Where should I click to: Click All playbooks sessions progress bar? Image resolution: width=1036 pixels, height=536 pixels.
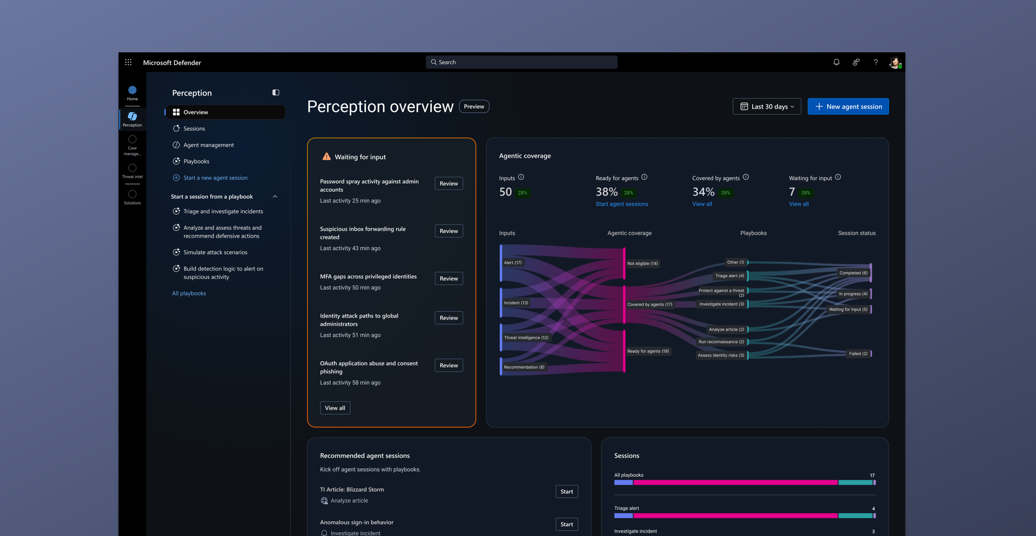point(745,483)
